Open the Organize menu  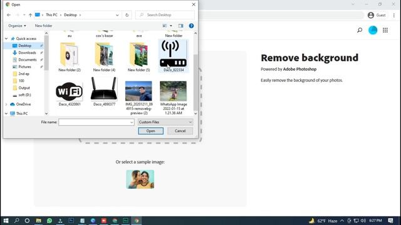(17, 26)
